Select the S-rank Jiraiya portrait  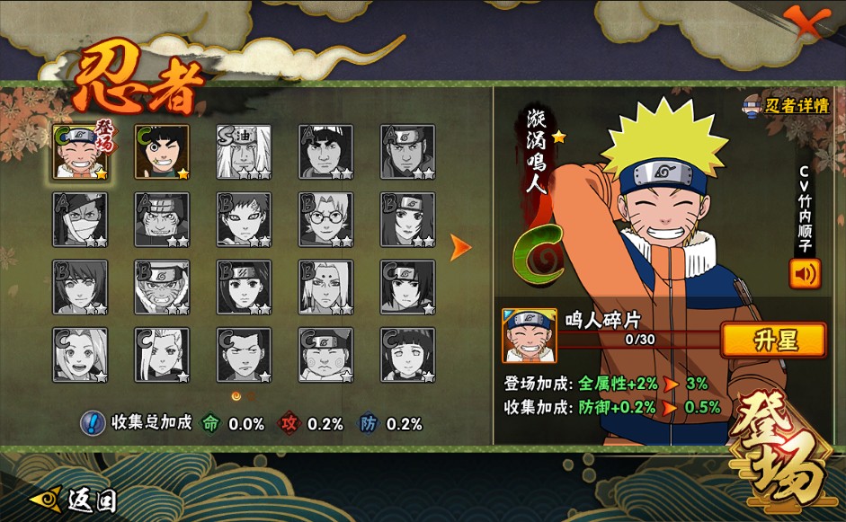244,152
